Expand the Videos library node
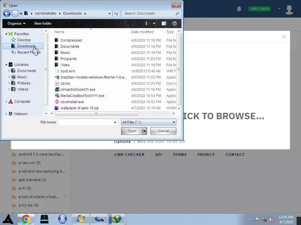Screen dimensions: 301x225 (x=9, y=89)
